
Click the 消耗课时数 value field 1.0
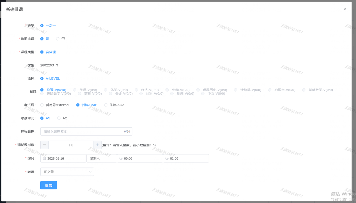(x=71, y=145)
